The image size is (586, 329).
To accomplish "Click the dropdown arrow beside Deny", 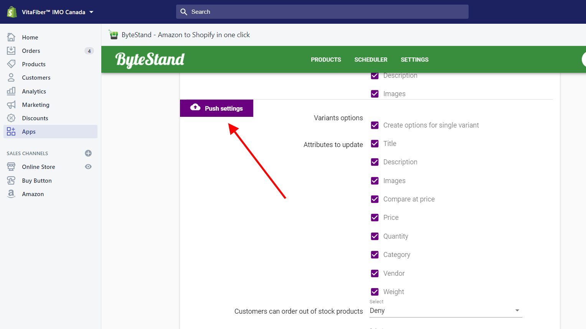I will click(x=517, y=311).
